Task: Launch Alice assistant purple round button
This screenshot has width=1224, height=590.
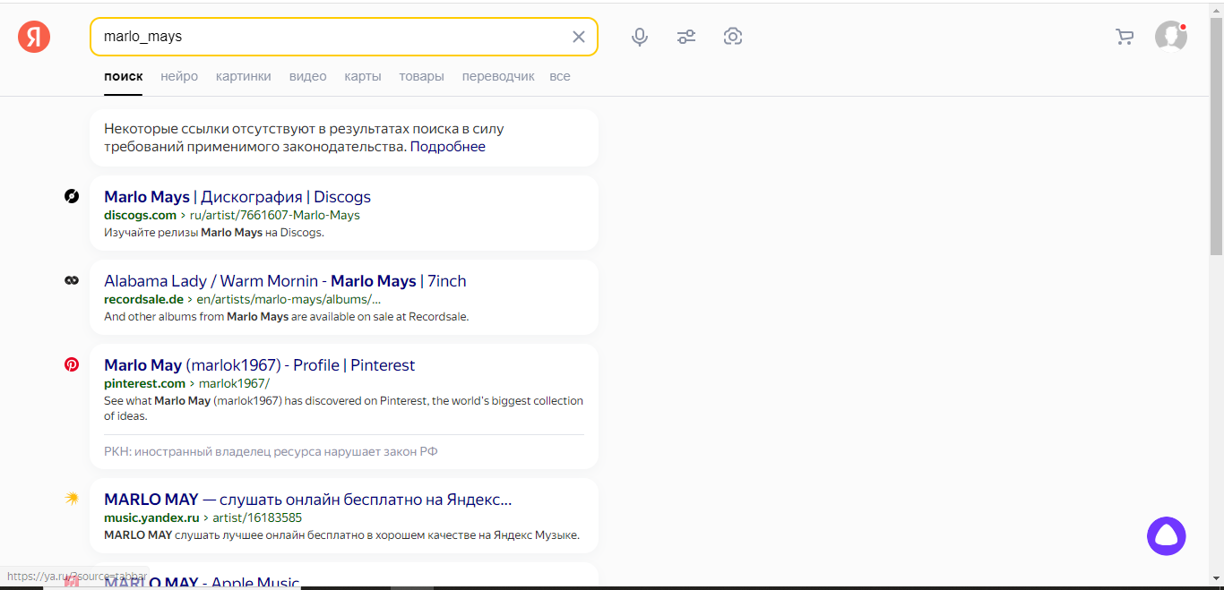Action: click(1166, 536)
